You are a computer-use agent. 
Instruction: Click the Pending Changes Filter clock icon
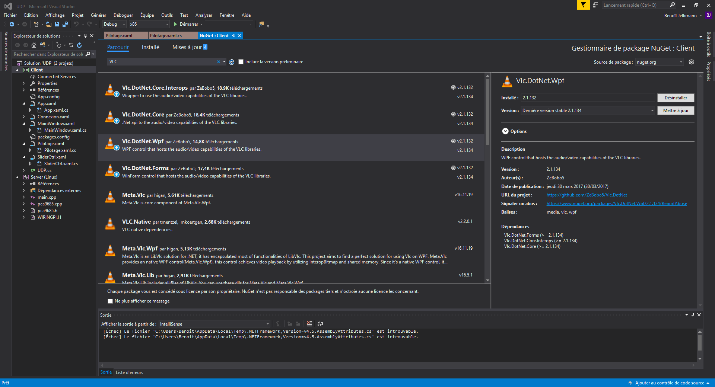point(59,45)
